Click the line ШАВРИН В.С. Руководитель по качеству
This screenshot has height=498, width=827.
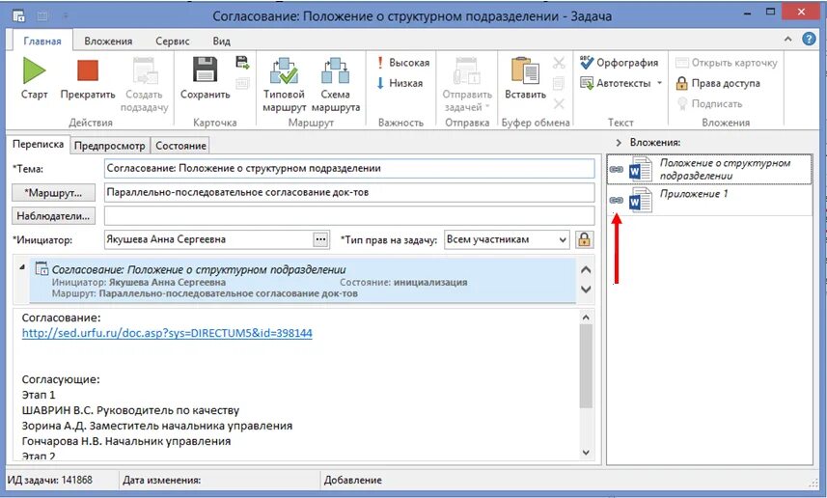point(131,410)
